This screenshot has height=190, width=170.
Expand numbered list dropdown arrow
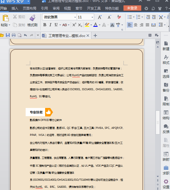click(x=142, y=17)
